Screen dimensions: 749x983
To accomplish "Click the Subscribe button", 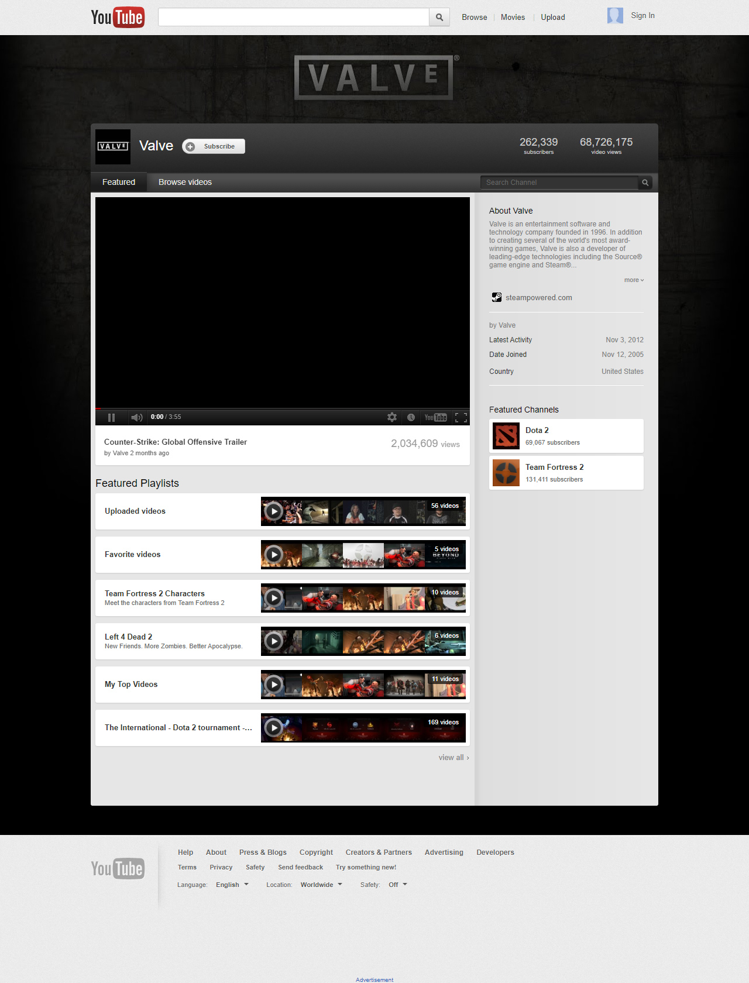I will point(214,146).
